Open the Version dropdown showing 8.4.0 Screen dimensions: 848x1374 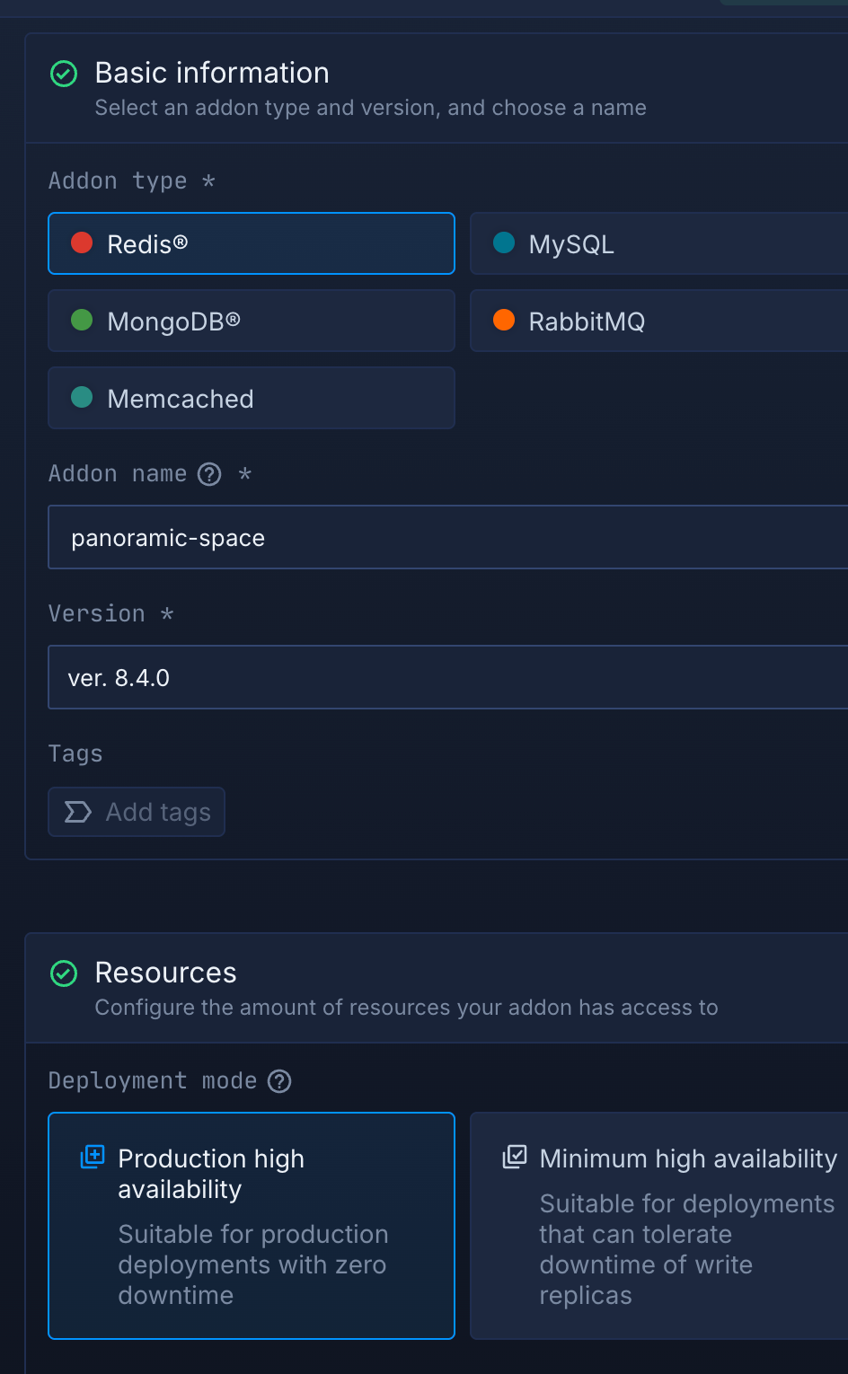tap(447, 678)
